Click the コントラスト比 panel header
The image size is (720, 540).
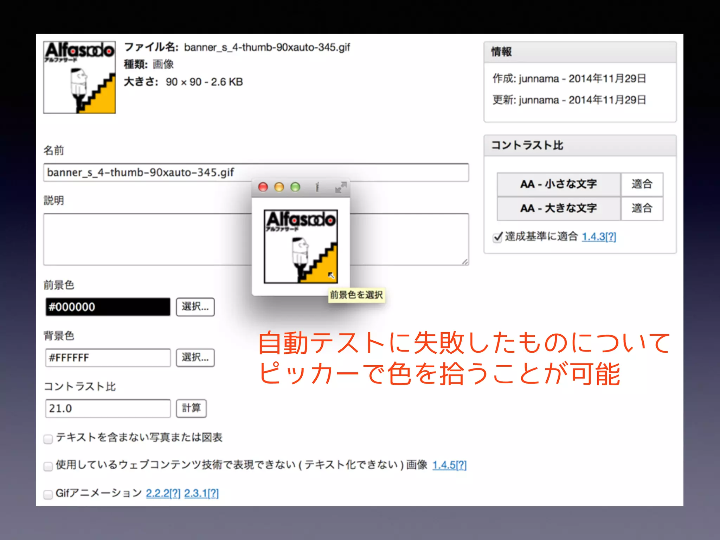tap(580, 146)
